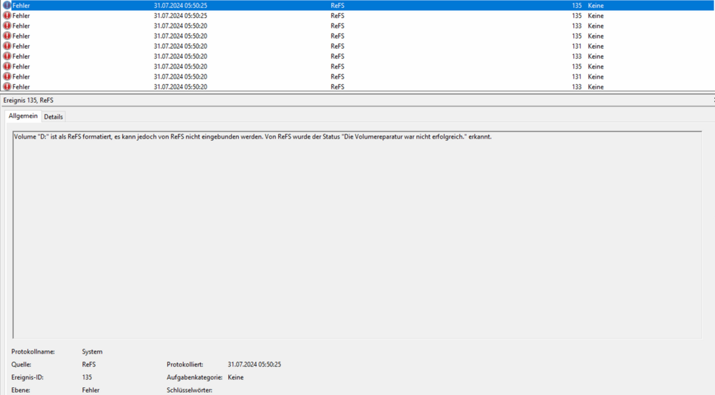Click the Ereignis-ID value 135 in details

pos(87,377)
